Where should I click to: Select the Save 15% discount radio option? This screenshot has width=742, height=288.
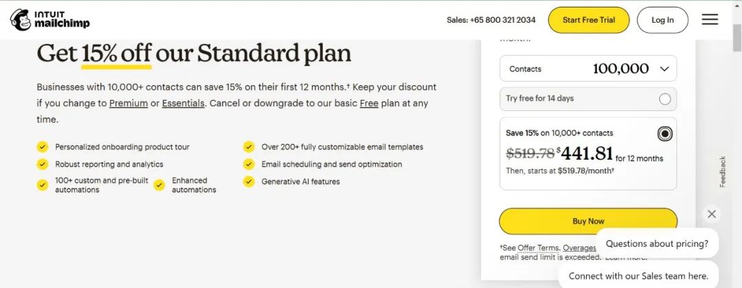click(x=664, y=133)
